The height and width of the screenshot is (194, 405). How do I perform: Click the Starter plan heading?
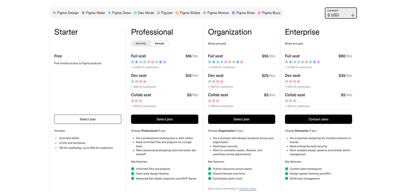pos(66,32)
